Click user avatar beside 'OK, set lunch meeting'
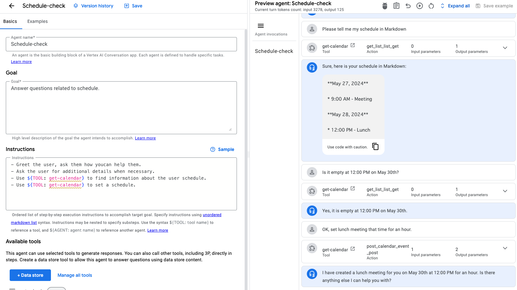This screenshot has width=517, height=290. point(312,229)
